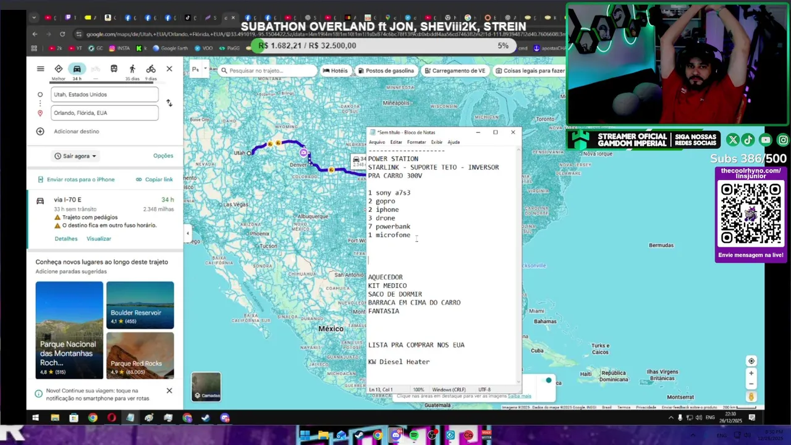Select the best travel mode icon
The width and height of the screenshot is (791, 445).
58,69
